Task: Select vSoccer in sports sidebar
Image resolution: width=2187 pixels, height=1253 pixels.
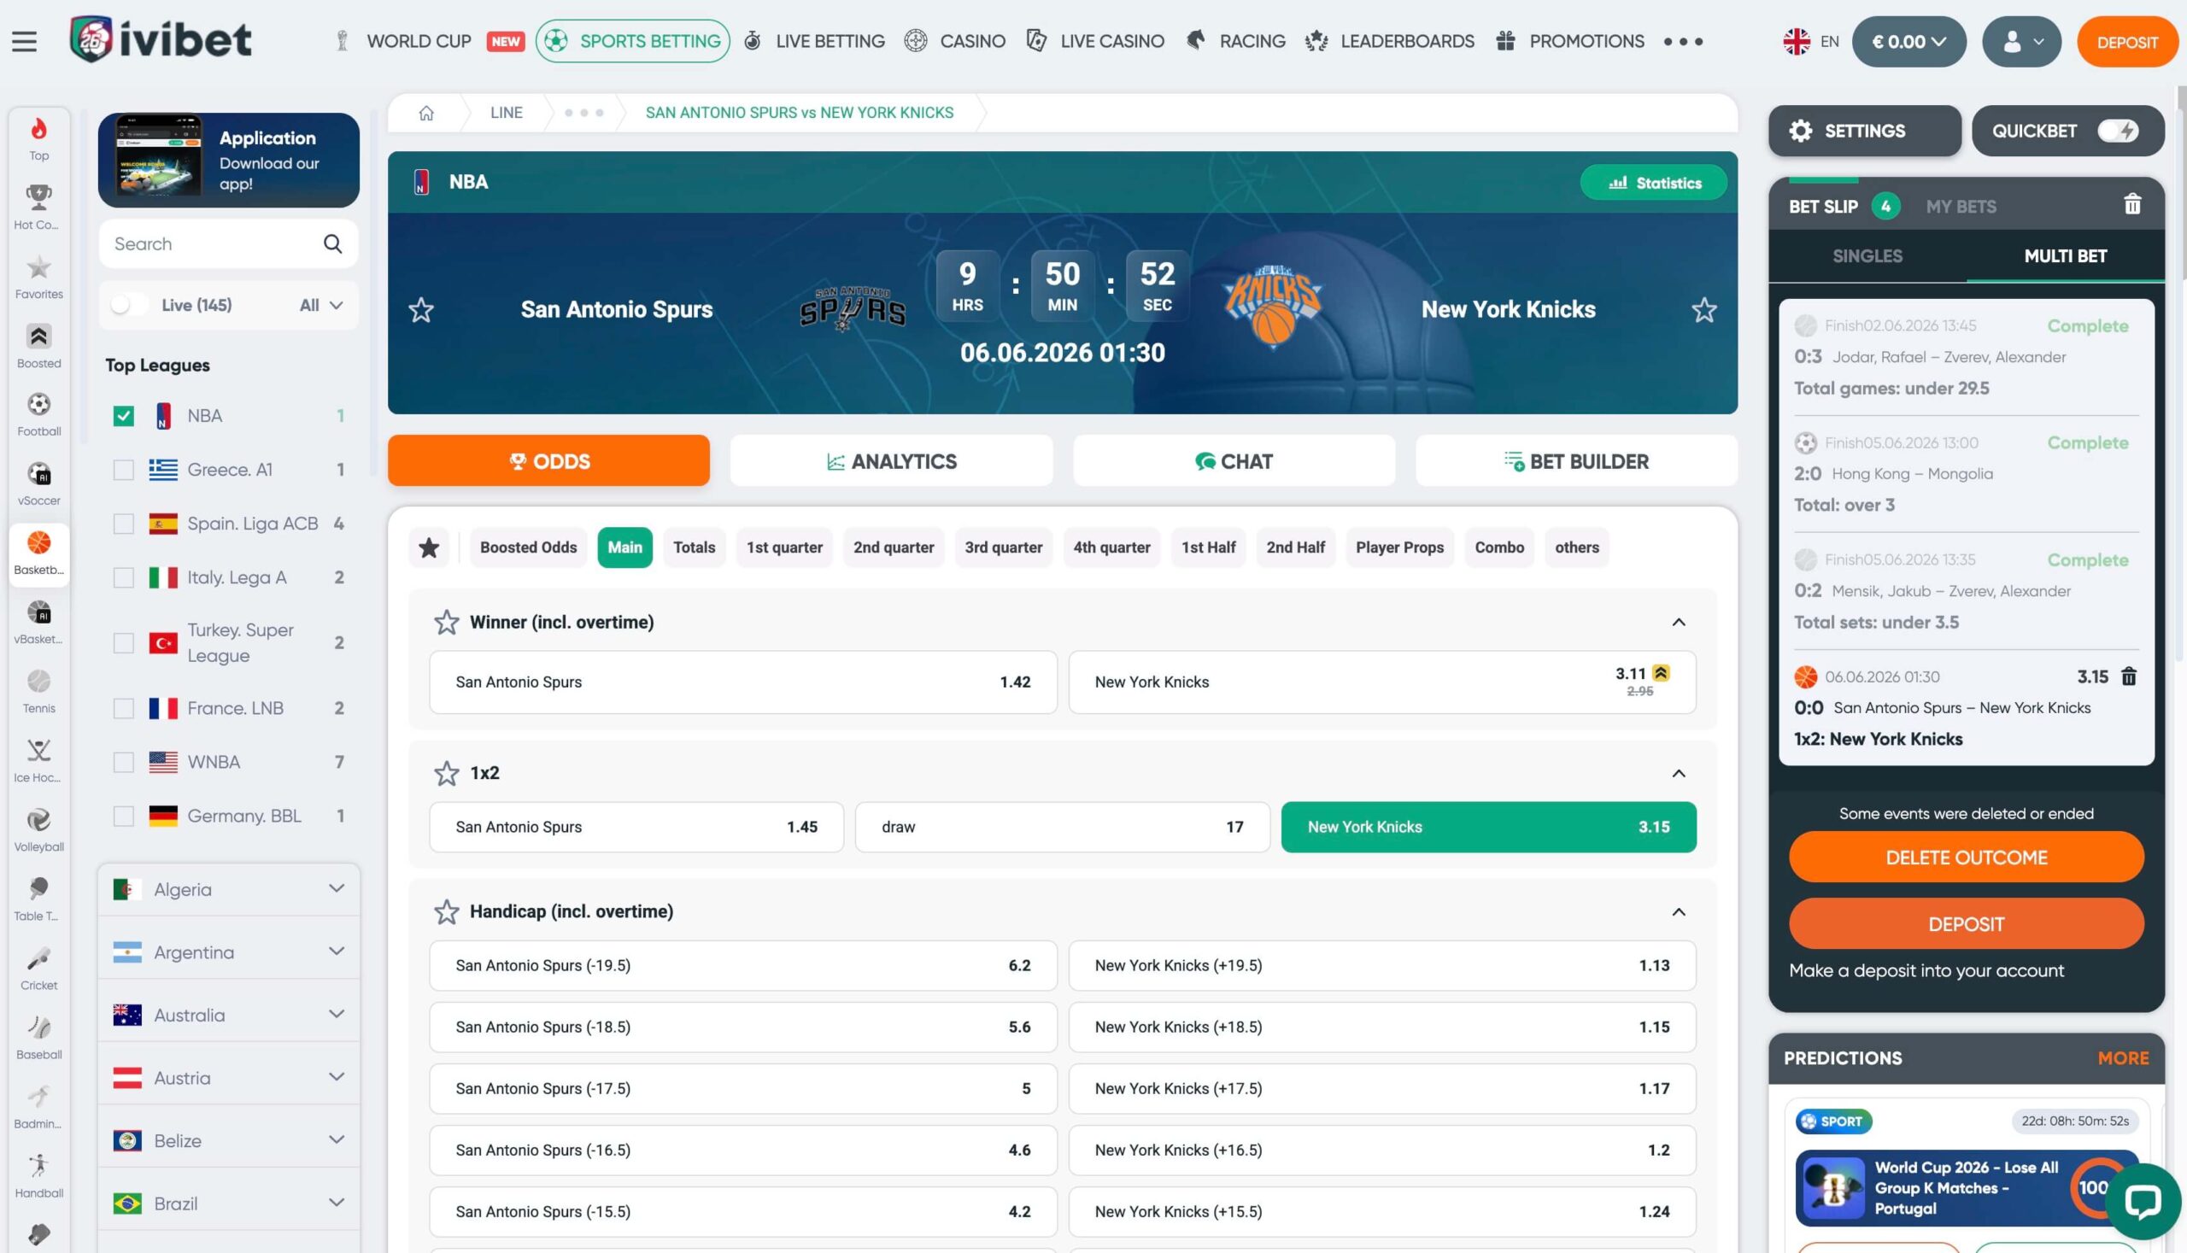Action: 38,483
